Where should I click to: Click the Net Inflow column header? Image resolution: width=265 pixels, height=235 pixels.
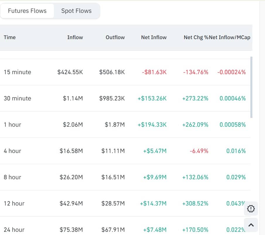154,37
